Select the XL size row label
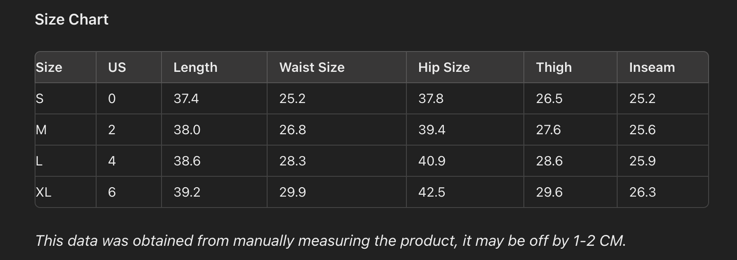737x260 pixels. click(44, 192)
